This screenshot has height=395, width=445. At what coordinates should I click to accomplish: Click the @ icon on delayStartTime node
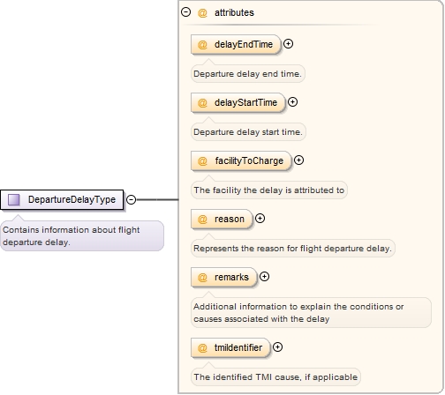(202, 103)
